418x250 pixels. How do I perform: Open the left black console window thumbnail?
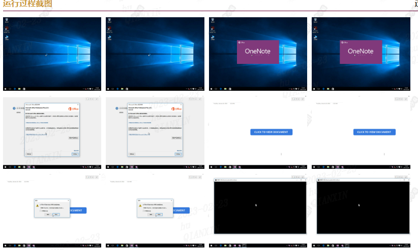click(258, 210)
